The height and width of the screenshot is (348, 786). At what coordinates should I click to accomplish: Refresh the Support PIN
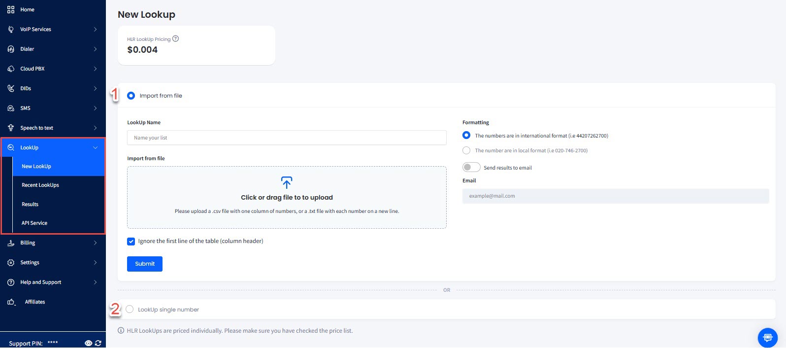click(x=98, y=343)
